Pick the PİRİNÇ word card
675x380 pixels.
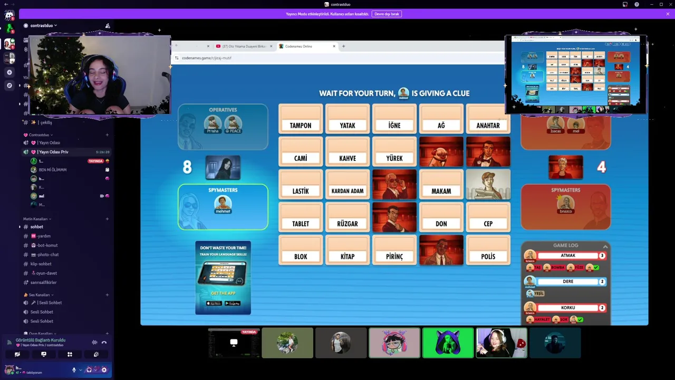pyautogui.click(x=394, y=250)
